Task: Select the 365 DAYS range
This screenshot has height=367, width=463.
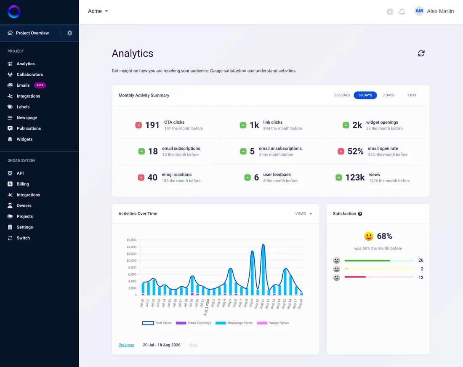Action: click(342, 95)
